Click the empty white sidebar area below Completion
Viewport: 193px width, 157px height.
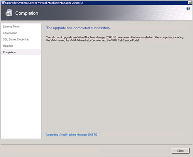click(x=21, y=96)
